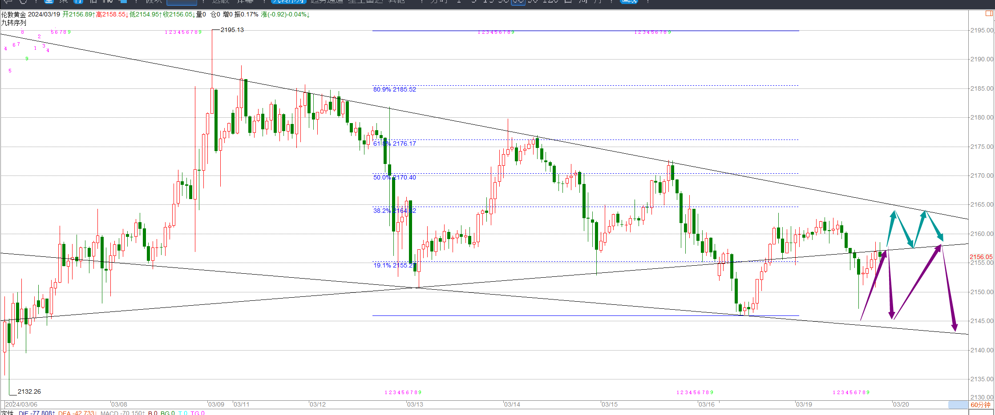Select the 80.9% 2185.52 Fibonacci label
Viewport: 995px width, 415px height.
click(394, 89)
